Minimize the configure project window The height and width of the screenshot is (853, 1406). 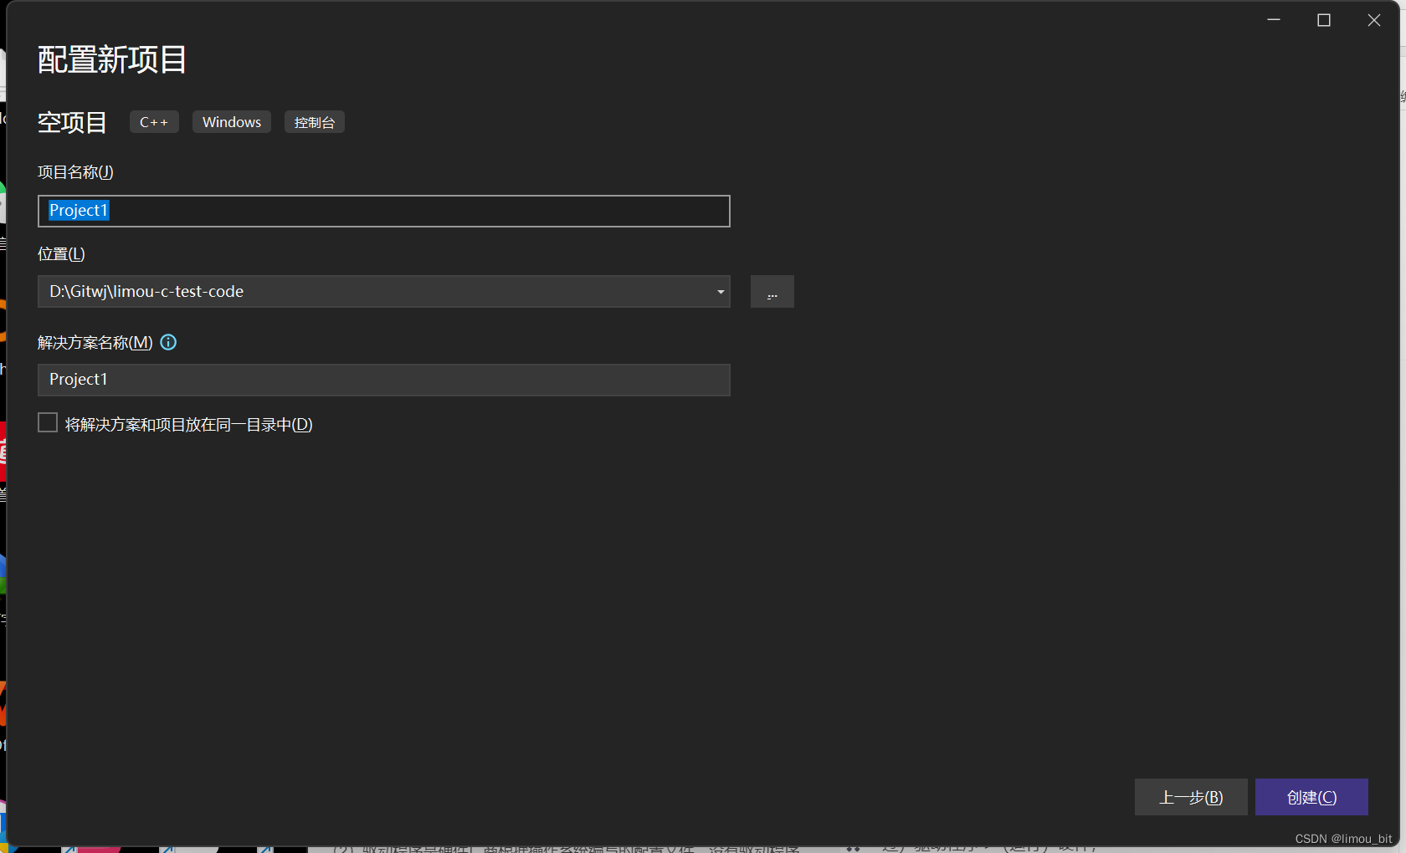click(1274, 20)
